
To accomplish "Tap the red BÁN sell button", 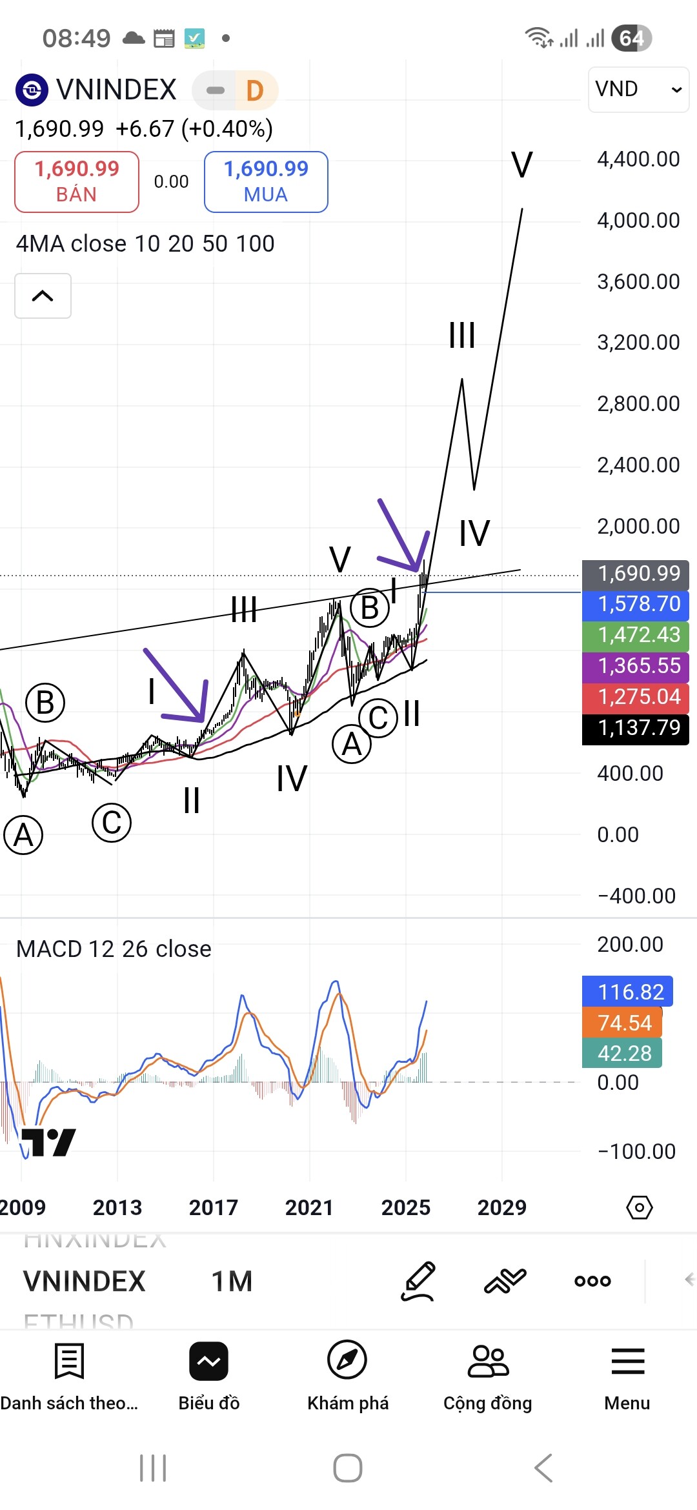I will 77,182.
